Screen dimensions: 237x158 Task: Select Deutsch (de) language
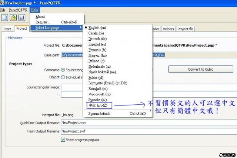click(x=118, y=39)
